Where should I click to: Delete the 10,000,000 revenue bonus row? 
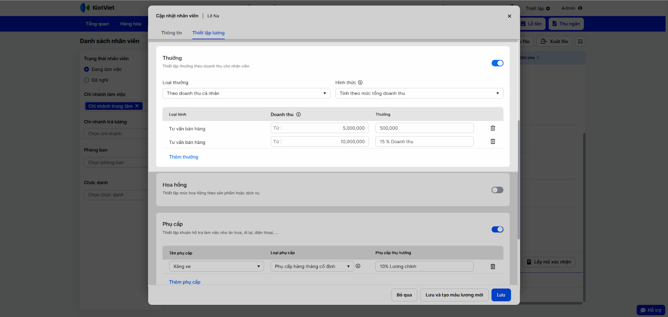pos(493,141)
